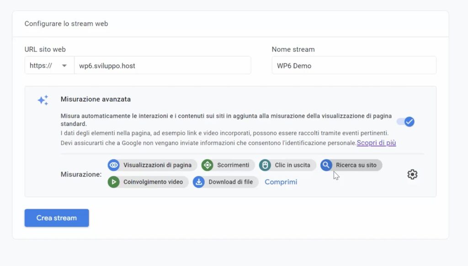Click the sparkle icon beside Misurazione avanzata
Viewport: 468px width, 266px height.
pos(43,101)
